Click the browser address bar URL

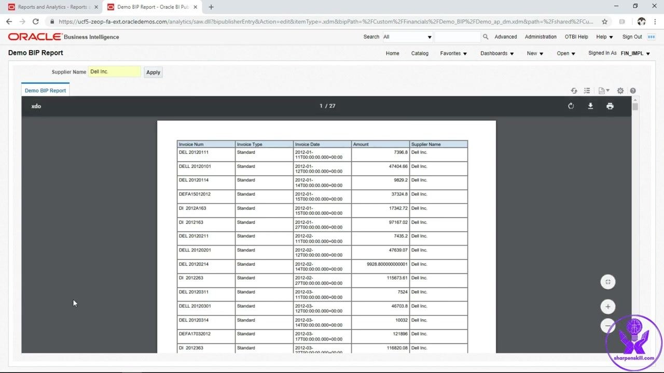pos(326,22)
